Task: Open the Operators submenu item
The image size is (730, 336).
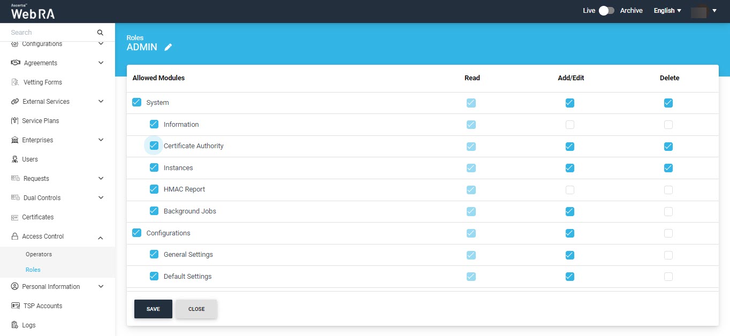Action: pos(39,254)
